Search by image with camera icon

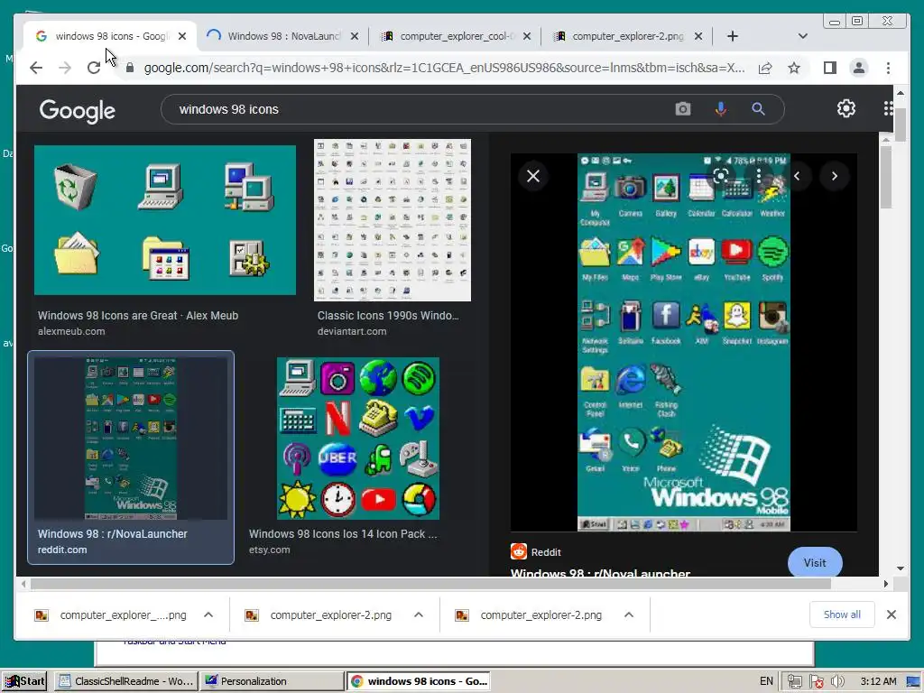(x=683, y=109)
